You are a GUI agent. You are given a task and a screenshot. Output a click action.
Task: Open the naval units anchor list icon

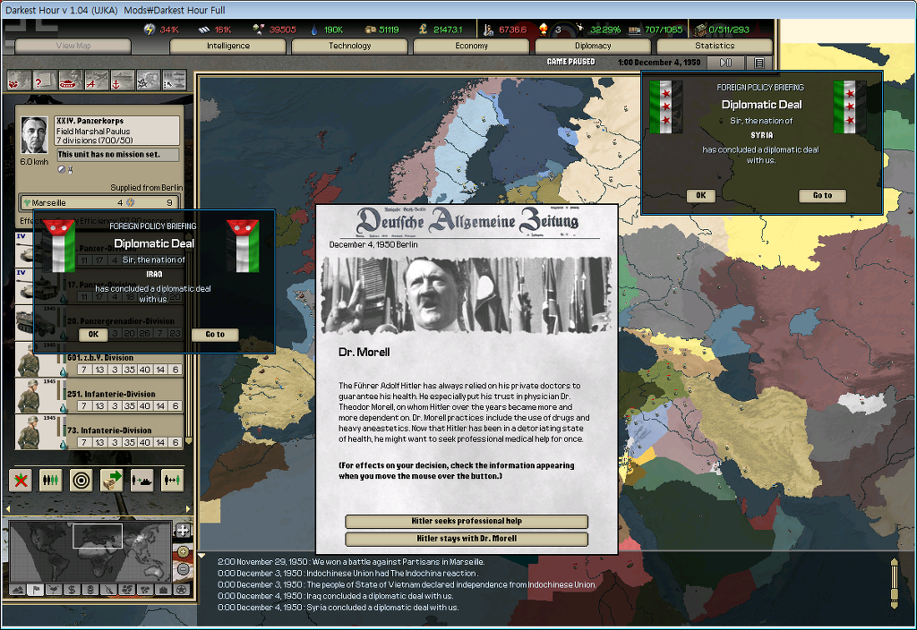(x=122, y=80)
